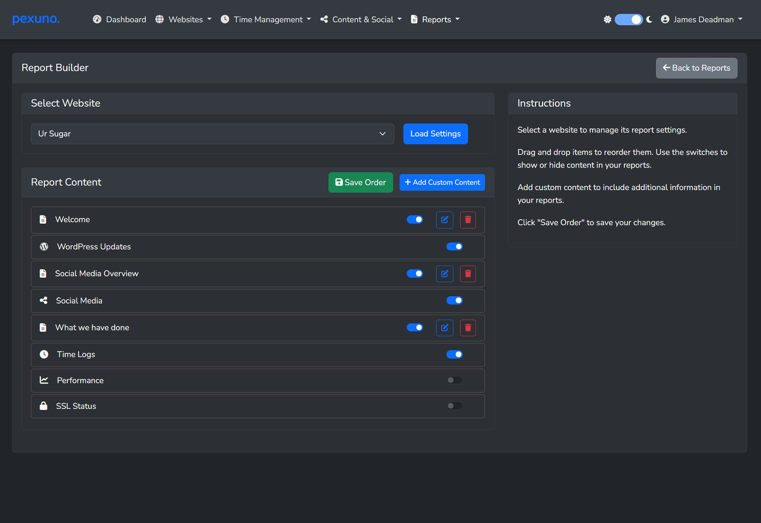This screenshot has height=523, width=761.
Task: Click the sun light-mode icon
Action: 607,19
